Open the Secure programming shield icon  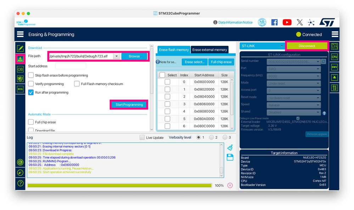click(20, 79)
